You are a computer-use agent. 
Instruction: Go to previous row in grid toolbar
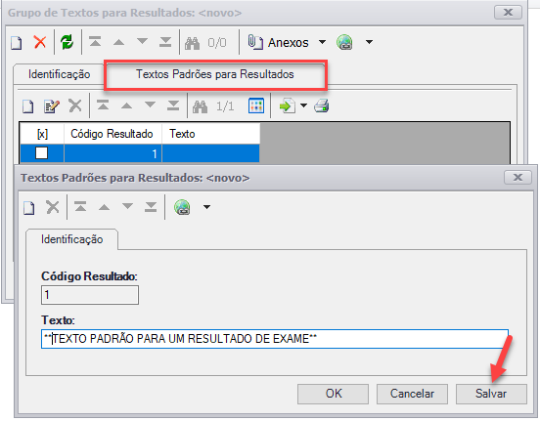click(126, 105)
